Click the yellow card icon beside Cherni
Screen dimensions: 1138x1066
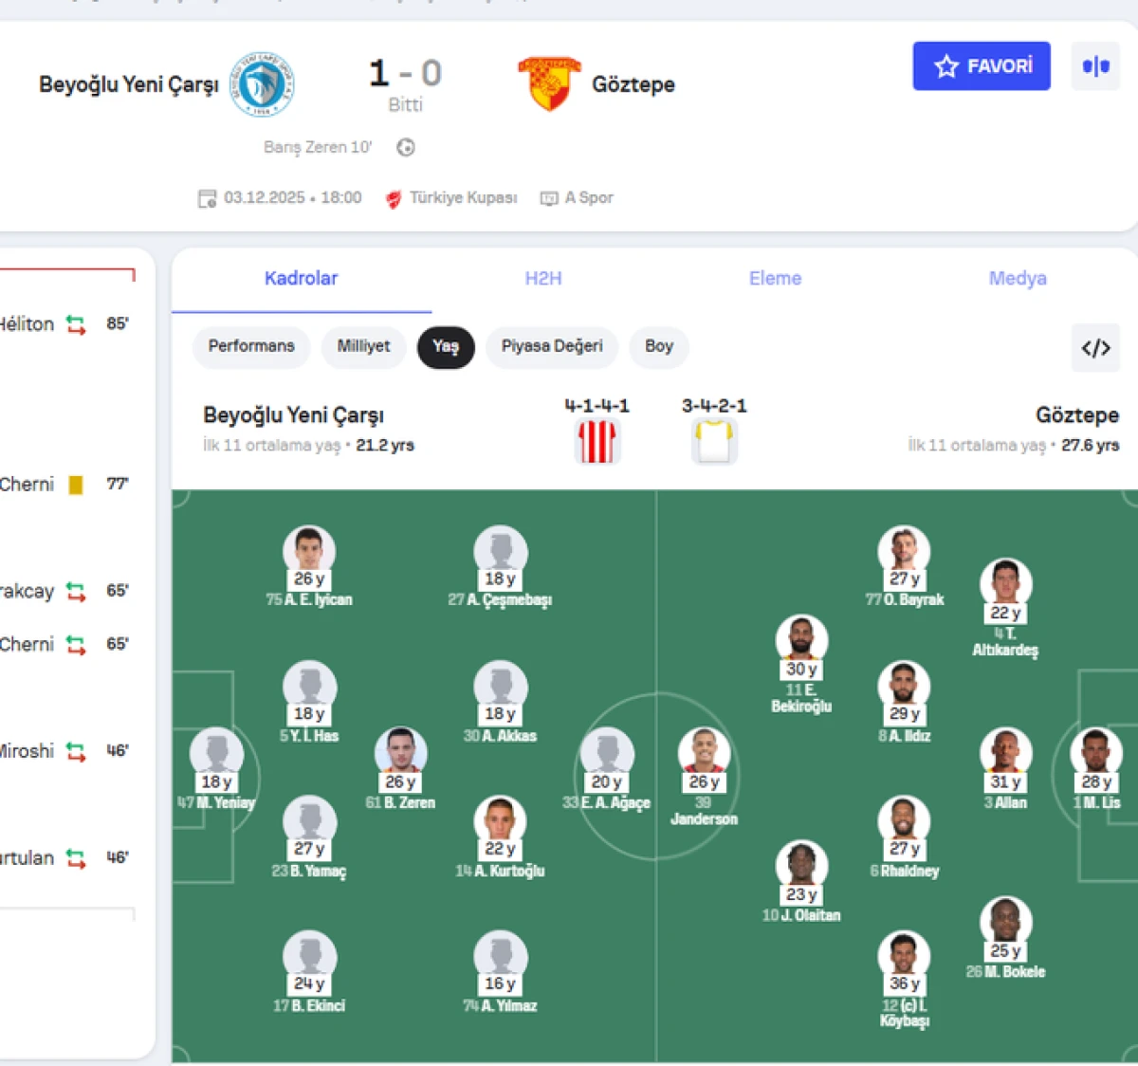click(77, 484)
